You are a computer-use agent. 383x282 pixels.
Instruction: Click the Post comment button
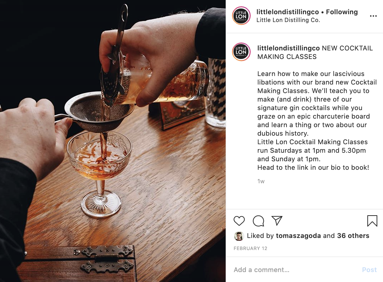(369, 270)
